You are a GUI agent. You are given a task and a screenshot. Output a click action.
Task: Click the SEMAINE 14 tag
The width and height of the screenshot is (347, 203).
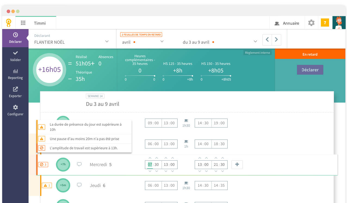point(95,96)
